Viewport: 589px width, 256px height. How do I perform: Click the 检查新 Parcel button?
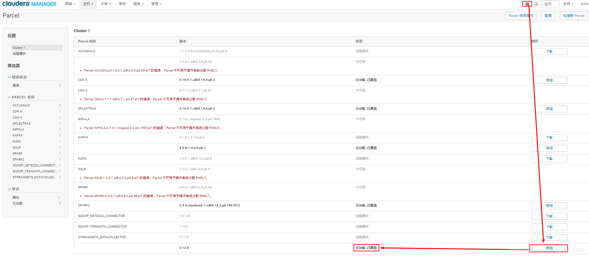[574, 16]
